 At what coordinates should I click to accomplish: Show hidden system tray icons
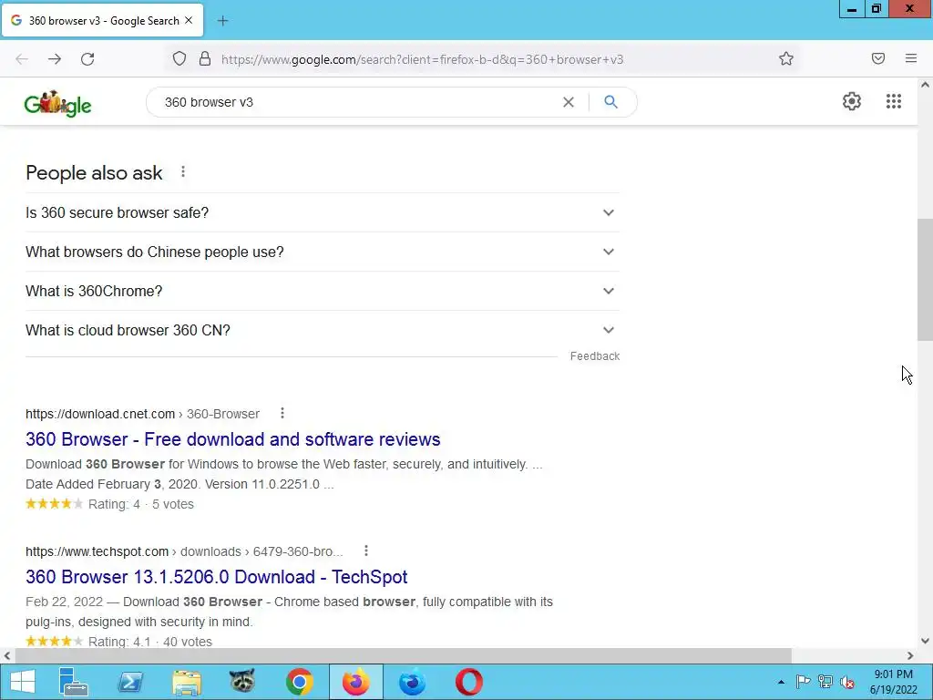781,683
